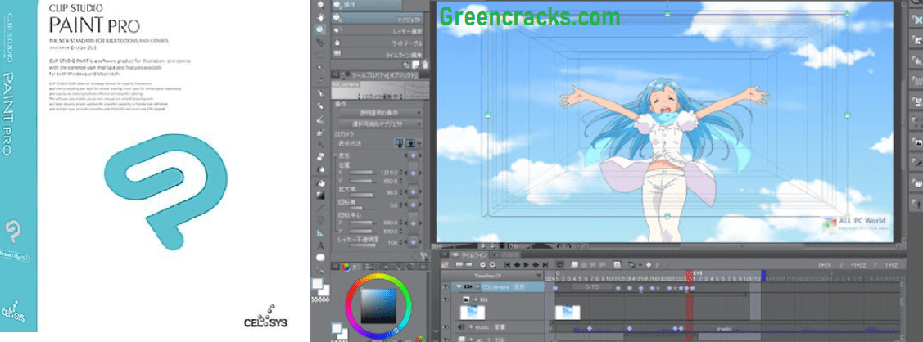Open sub tool detail wrench icon
923x342 pixels.
(423, 255)
